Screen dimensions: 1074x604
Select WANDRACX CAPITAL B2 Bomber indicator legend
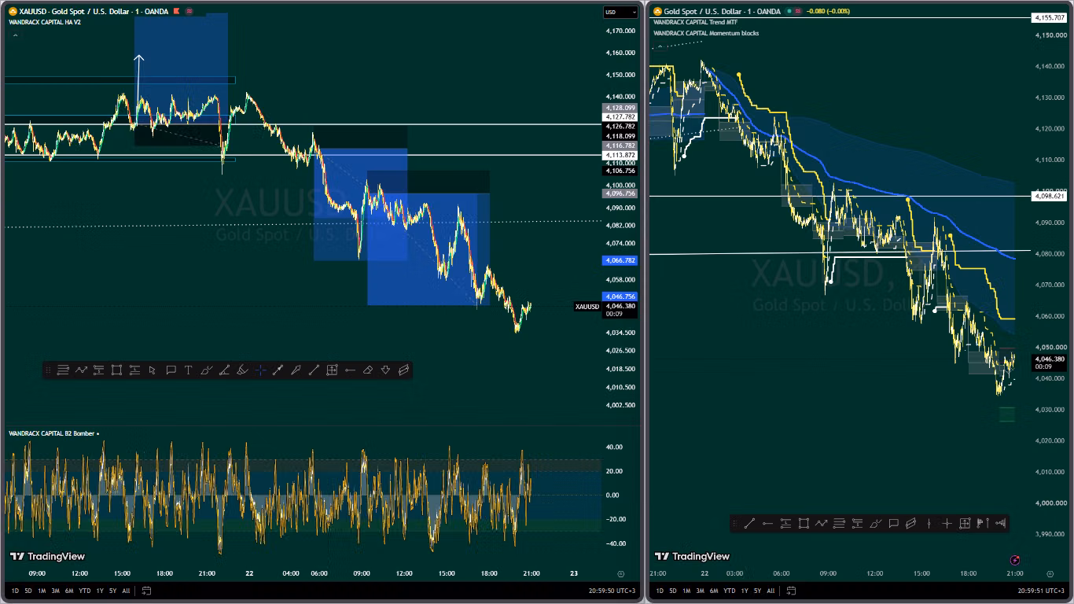point(52,433)
